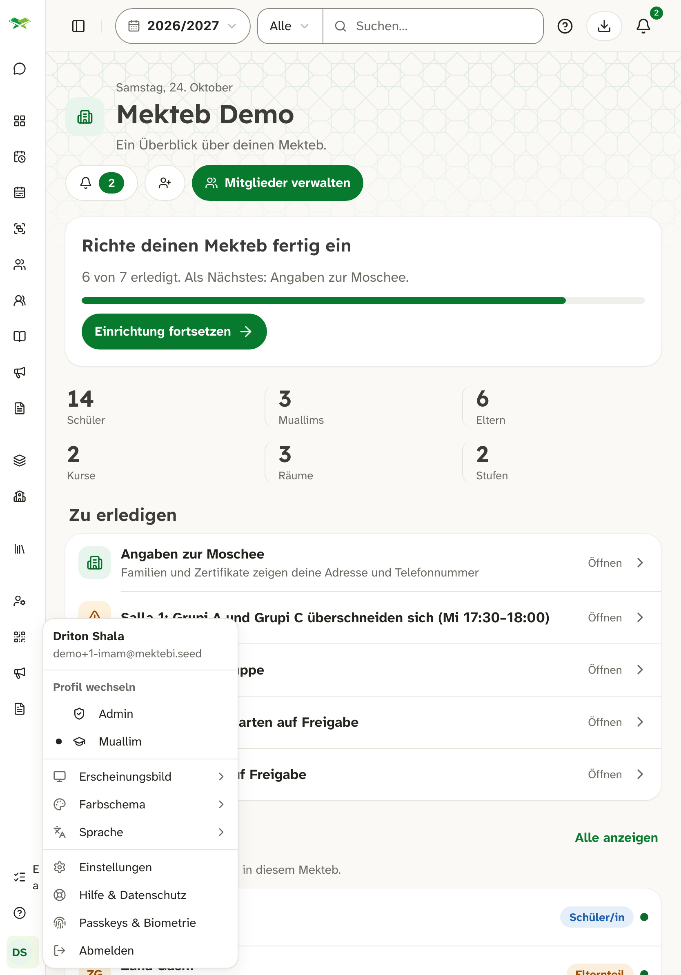681x975 pixels.
Task: Select the Muallim profile
Action: coord(140,741)
